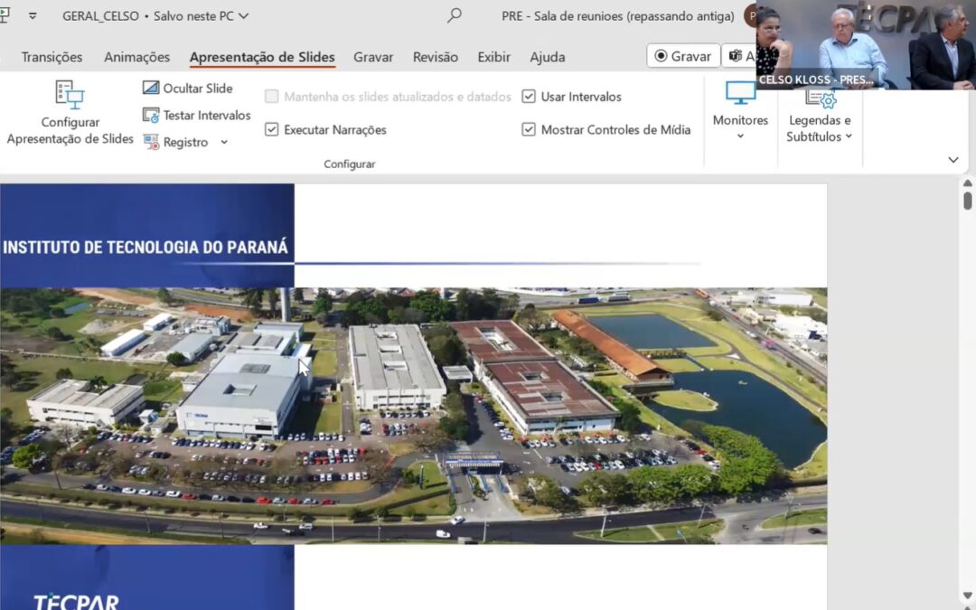Click the presentation icon at top left
This screenshot has width=976, height=610.
(x=5, y=15)
